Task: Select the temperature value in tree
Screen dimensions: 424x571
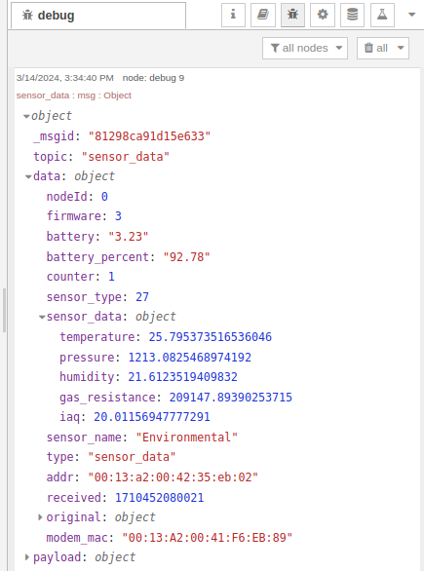Action: [x=211, y=337]
